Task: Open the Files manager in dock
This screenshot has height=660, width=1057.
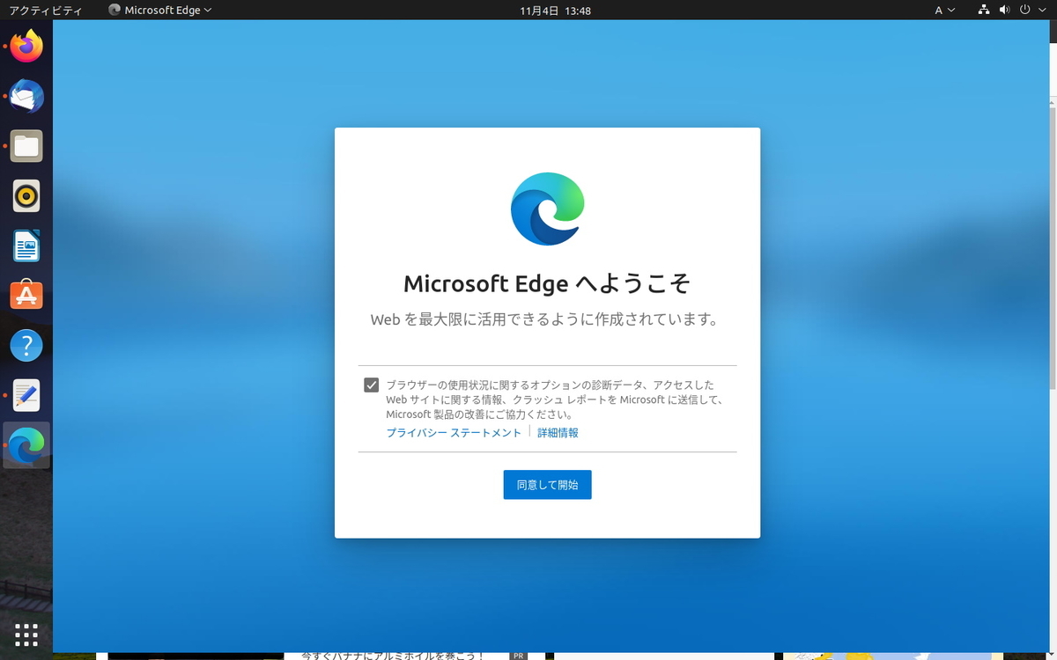Action: [x=26, y=146]
